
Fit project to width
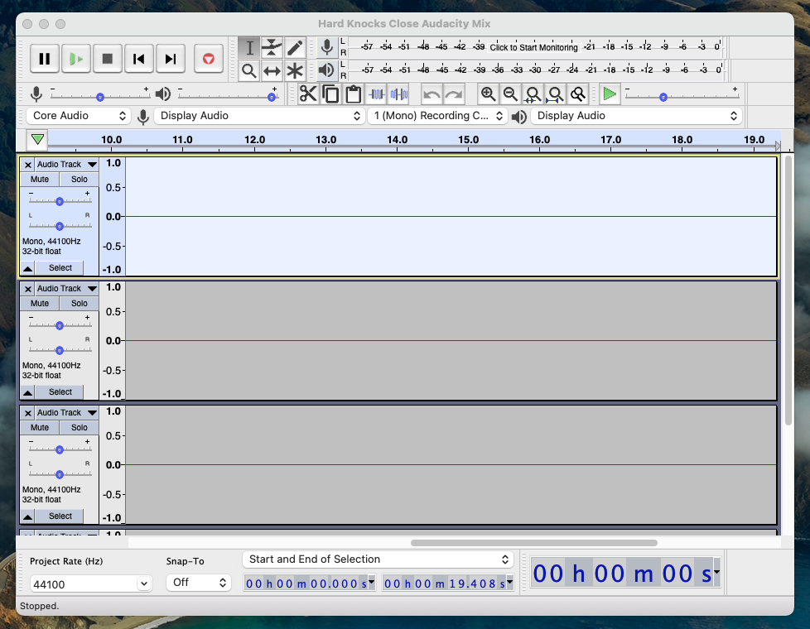click(556, 94)
